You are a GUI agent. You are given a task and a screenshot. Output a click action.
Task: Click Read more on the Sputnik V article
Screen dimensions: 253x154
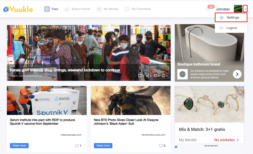[x=19, y=146]
